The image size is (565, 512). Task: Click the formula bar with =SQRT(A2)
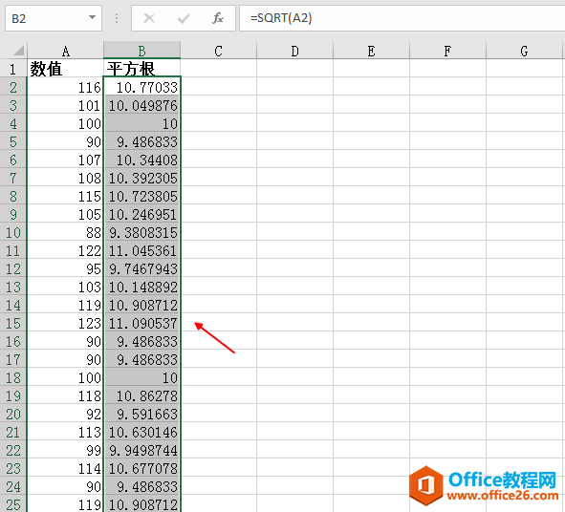pos(402,18)
